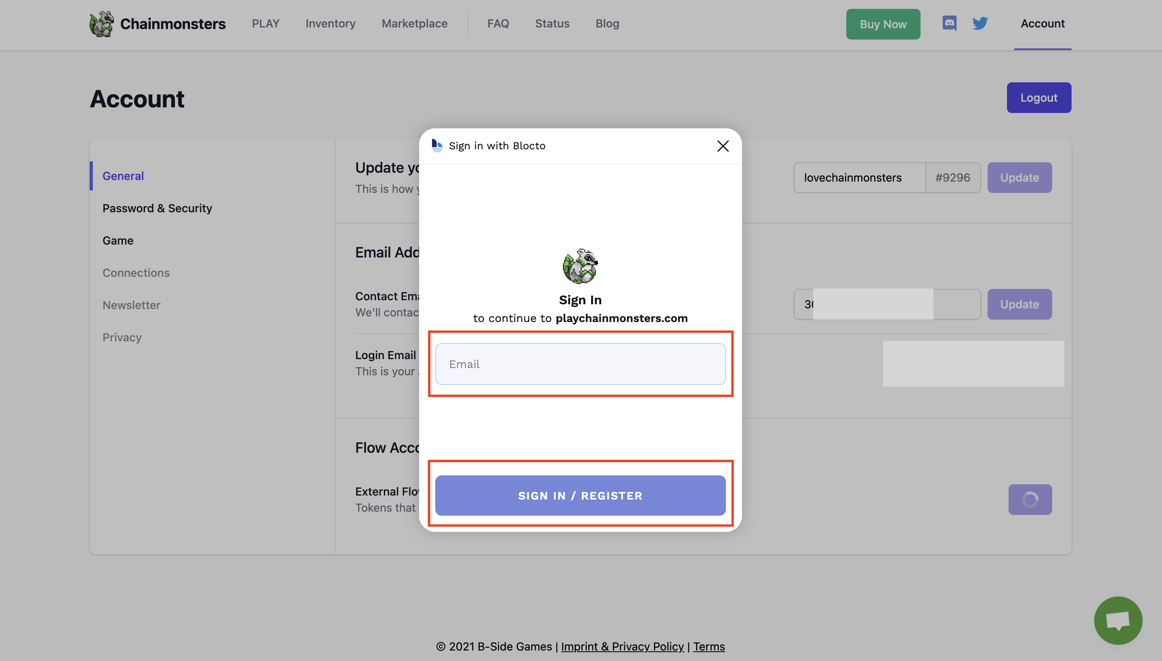The image size is (1162, 661).
Task: Open Password & Security settings
Action: [x=157, y=208]
